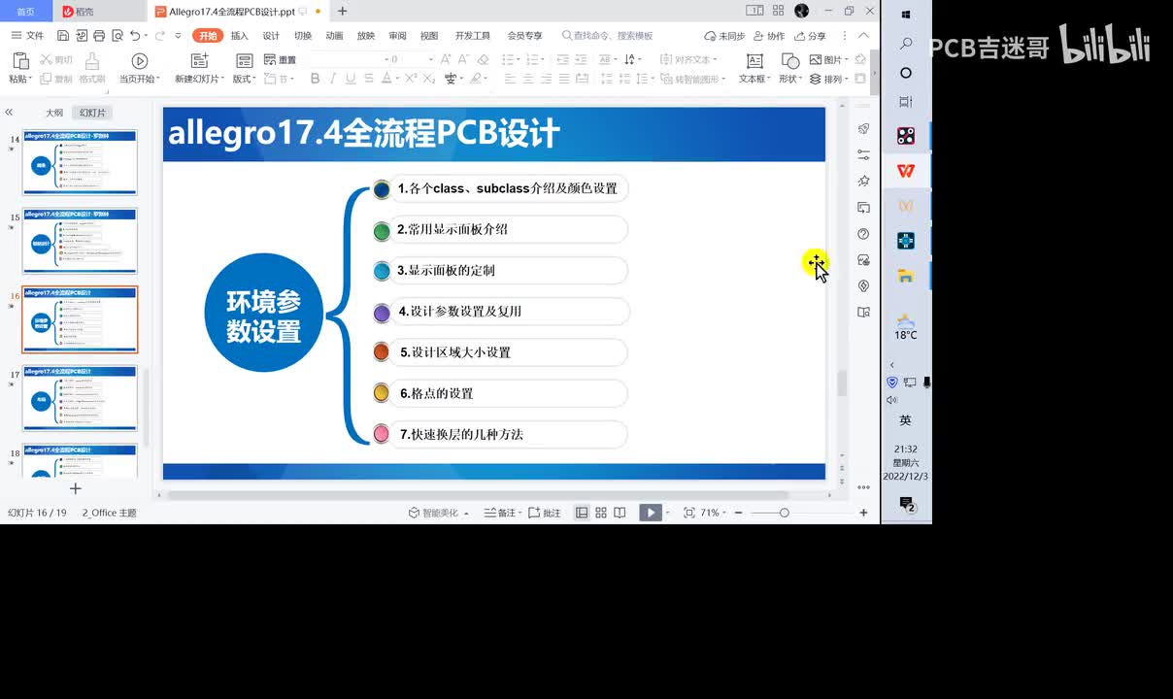Toggle italic formatting
1173x699 pixels.
coord(333,79)
